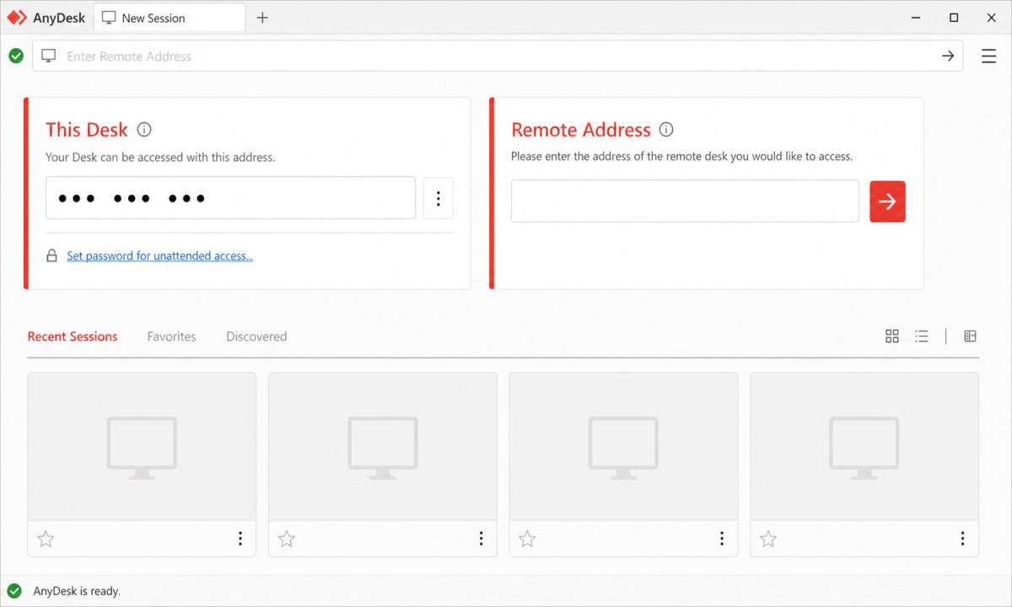
Task: Click the Enter Remote Address top bar
Action: [x=498, y=56]
